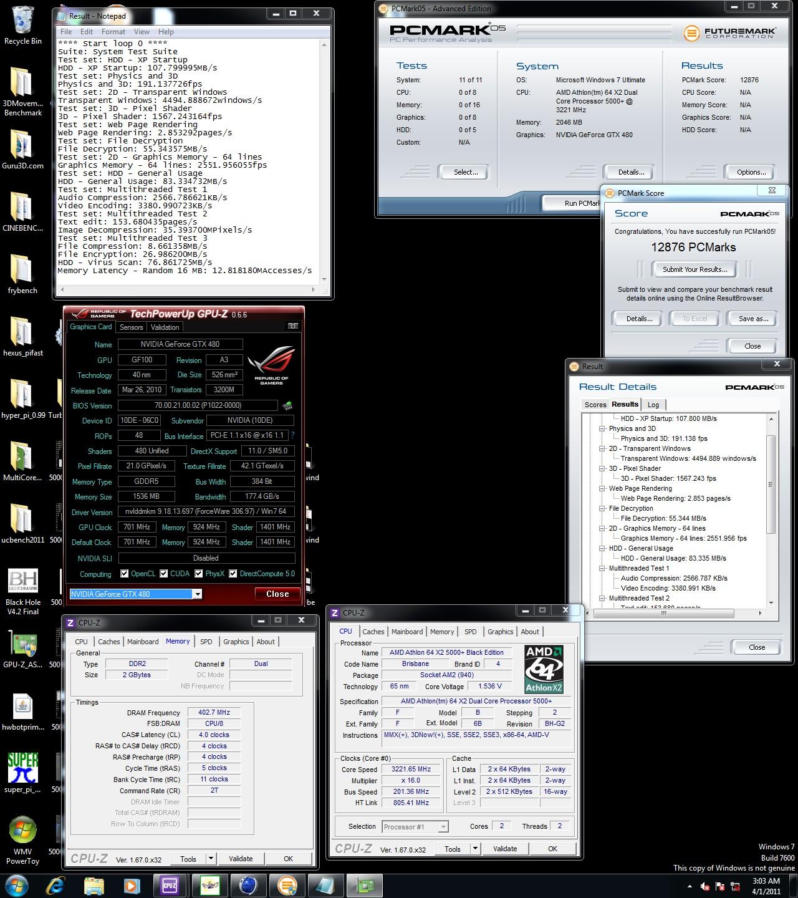Screen dimensions: 798x898
Task: Select the hwbotprim... Java file icon
Action: pyautogui.click(x=22, y=712)
